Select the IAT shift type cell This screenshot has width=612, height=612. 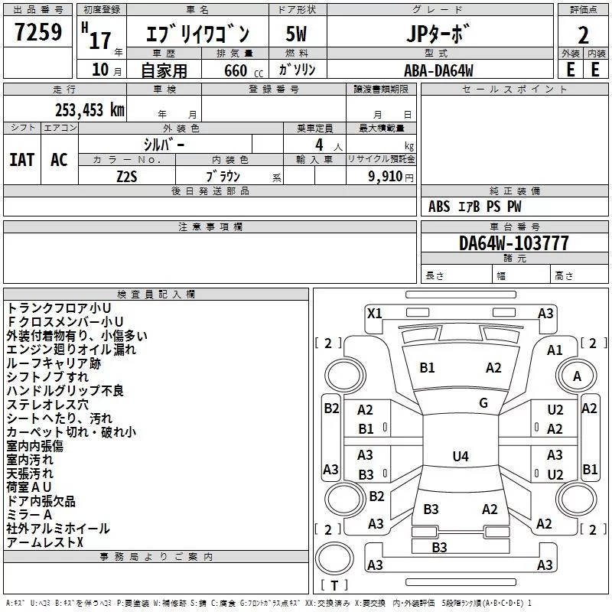[x=22, y=160]
